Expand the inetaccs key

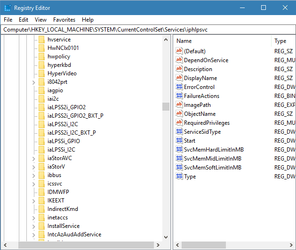33,218
